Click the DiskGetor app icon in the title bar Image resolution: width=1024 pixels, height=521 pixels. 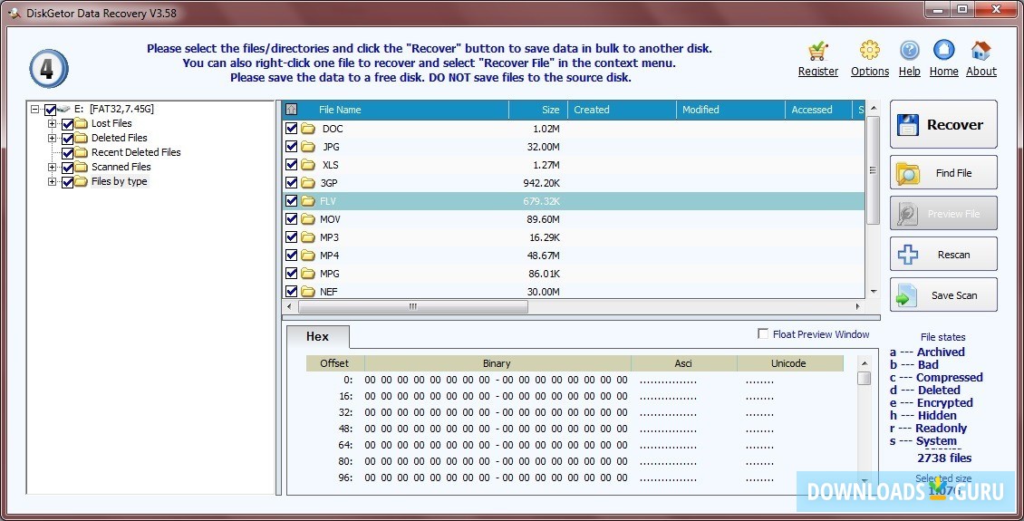(x=15, y=13)
